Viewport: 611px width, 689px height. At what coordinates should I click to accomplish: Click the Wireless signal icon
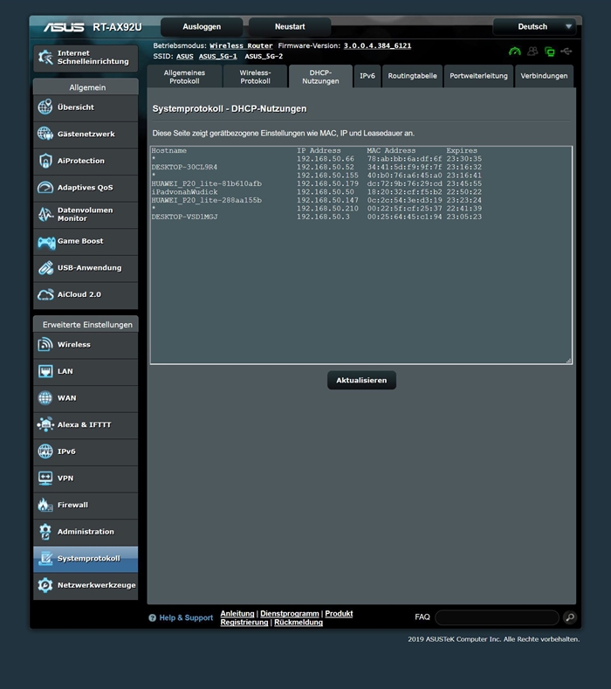coord(45,344)
